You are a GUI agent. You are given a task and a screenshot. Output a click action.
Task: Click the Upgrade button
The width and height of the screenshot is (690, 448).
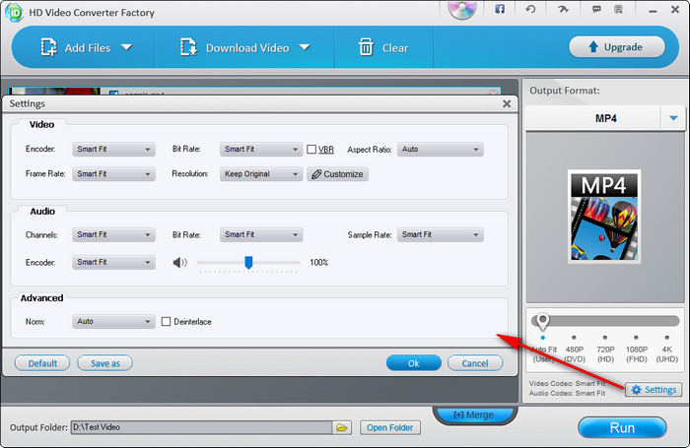click(616, 47)
